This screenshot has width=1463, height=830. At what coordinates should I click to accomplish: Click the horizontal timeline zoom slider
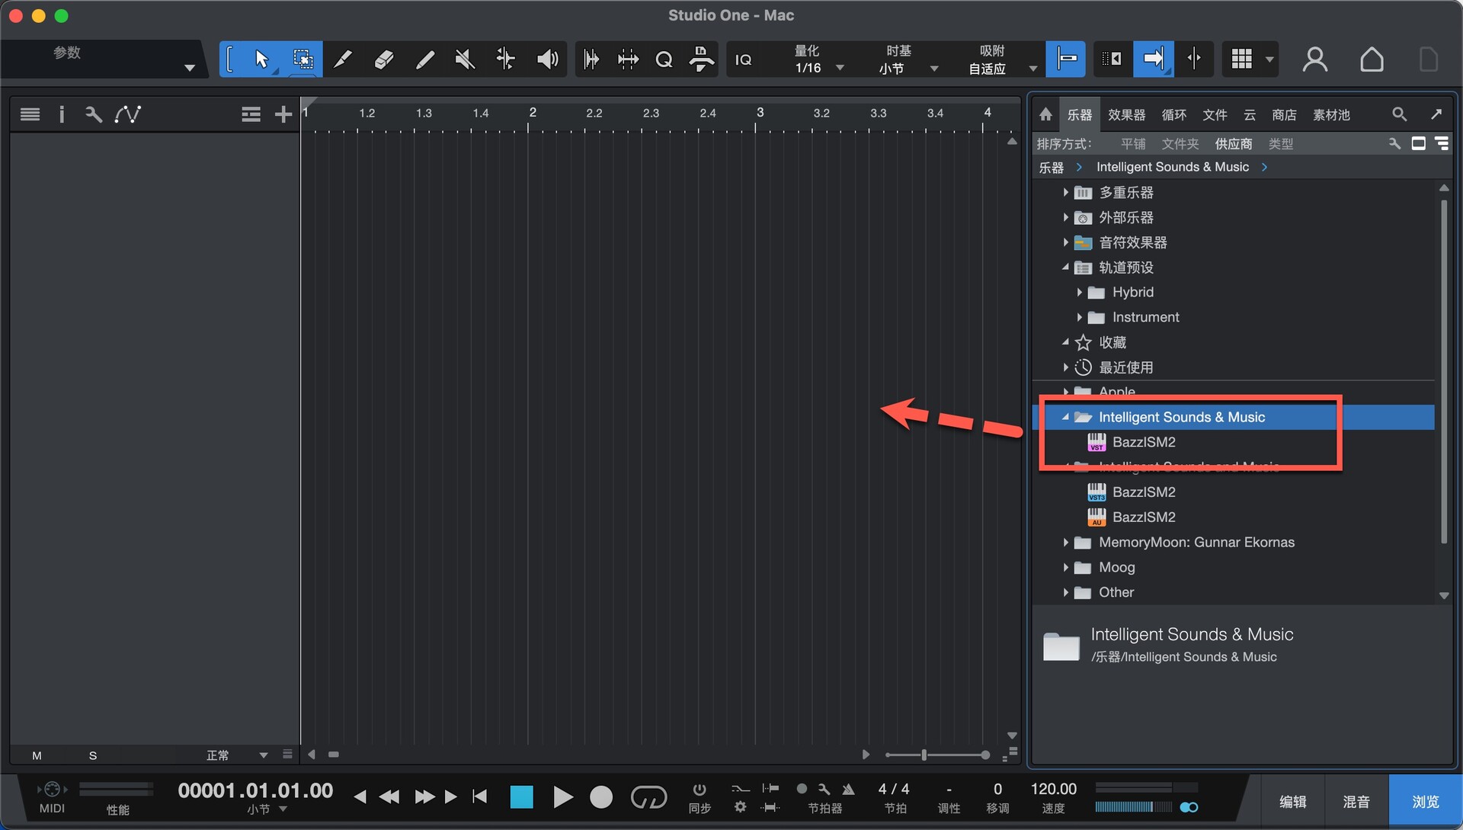click(x=924, y=755)
